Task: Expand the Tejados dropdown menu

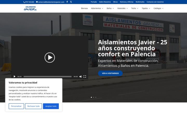Action: [x=146, y=8]
